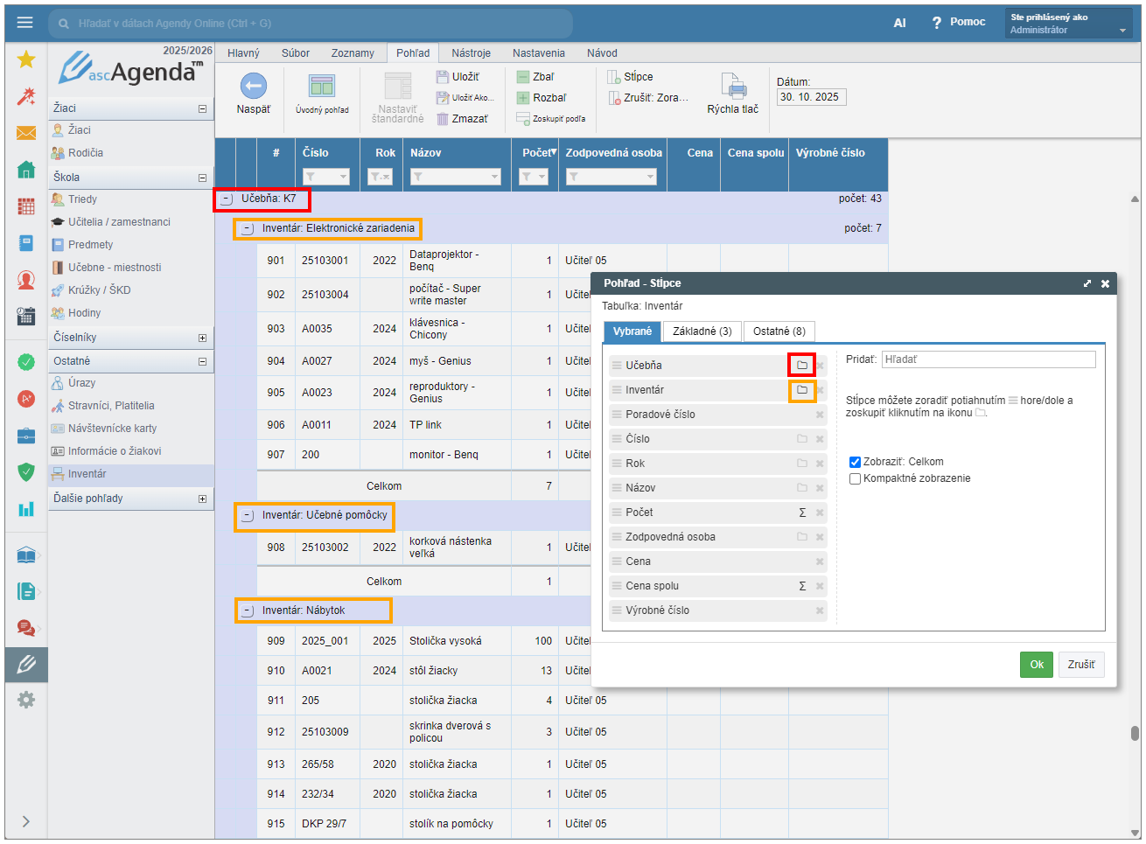This screenshot has width=1146, height=844.
Task: Switch to the Základné (3) tab
Action: [702, 331]
